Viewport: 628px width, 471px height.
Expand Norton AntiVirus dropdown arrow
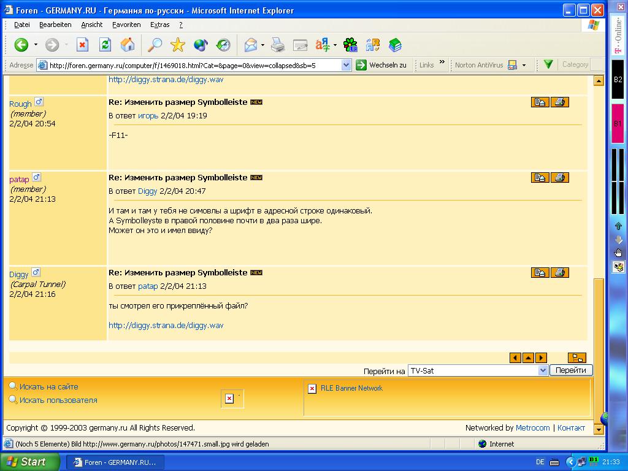(524, 65)
